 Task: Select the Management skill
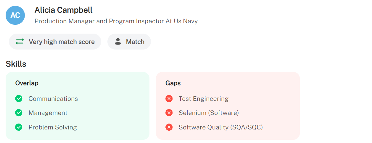pos(48,113)
